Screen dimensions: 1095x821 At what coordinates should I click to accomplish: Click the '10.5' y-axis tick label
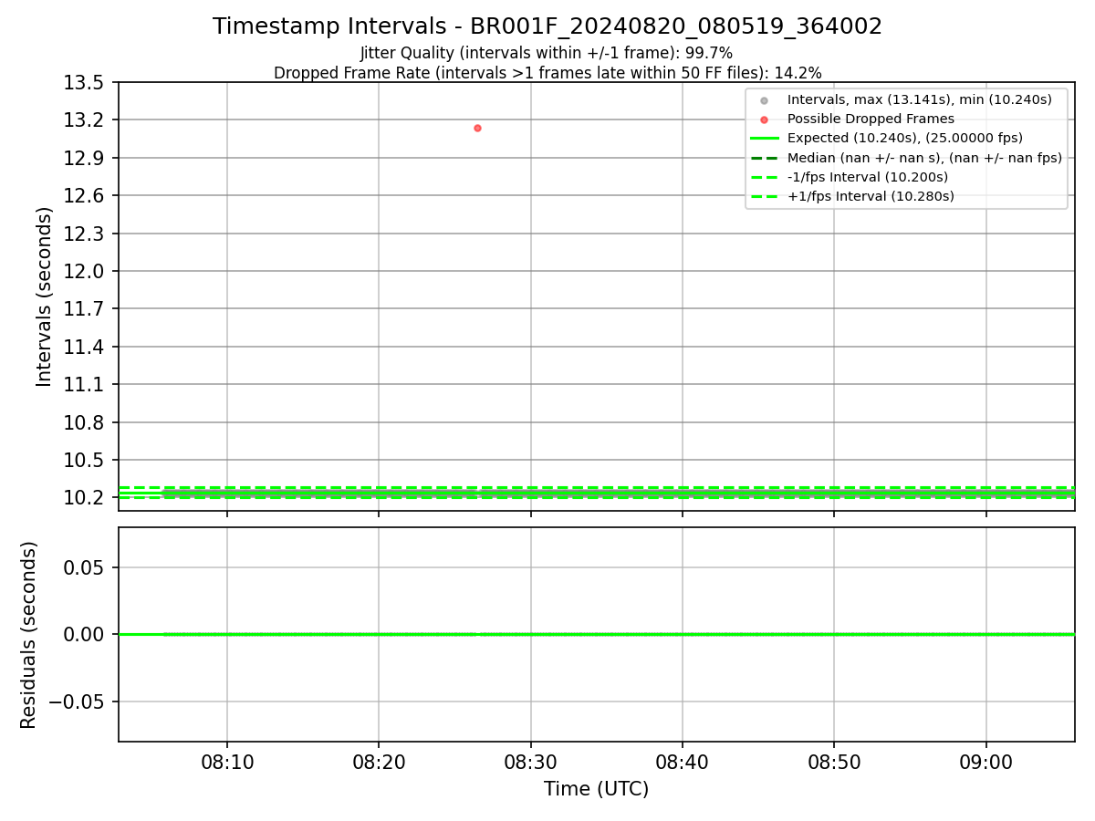pos(85,460)
